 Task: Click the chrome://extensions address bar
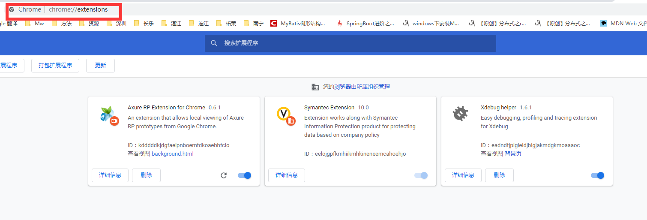point(78,9)
